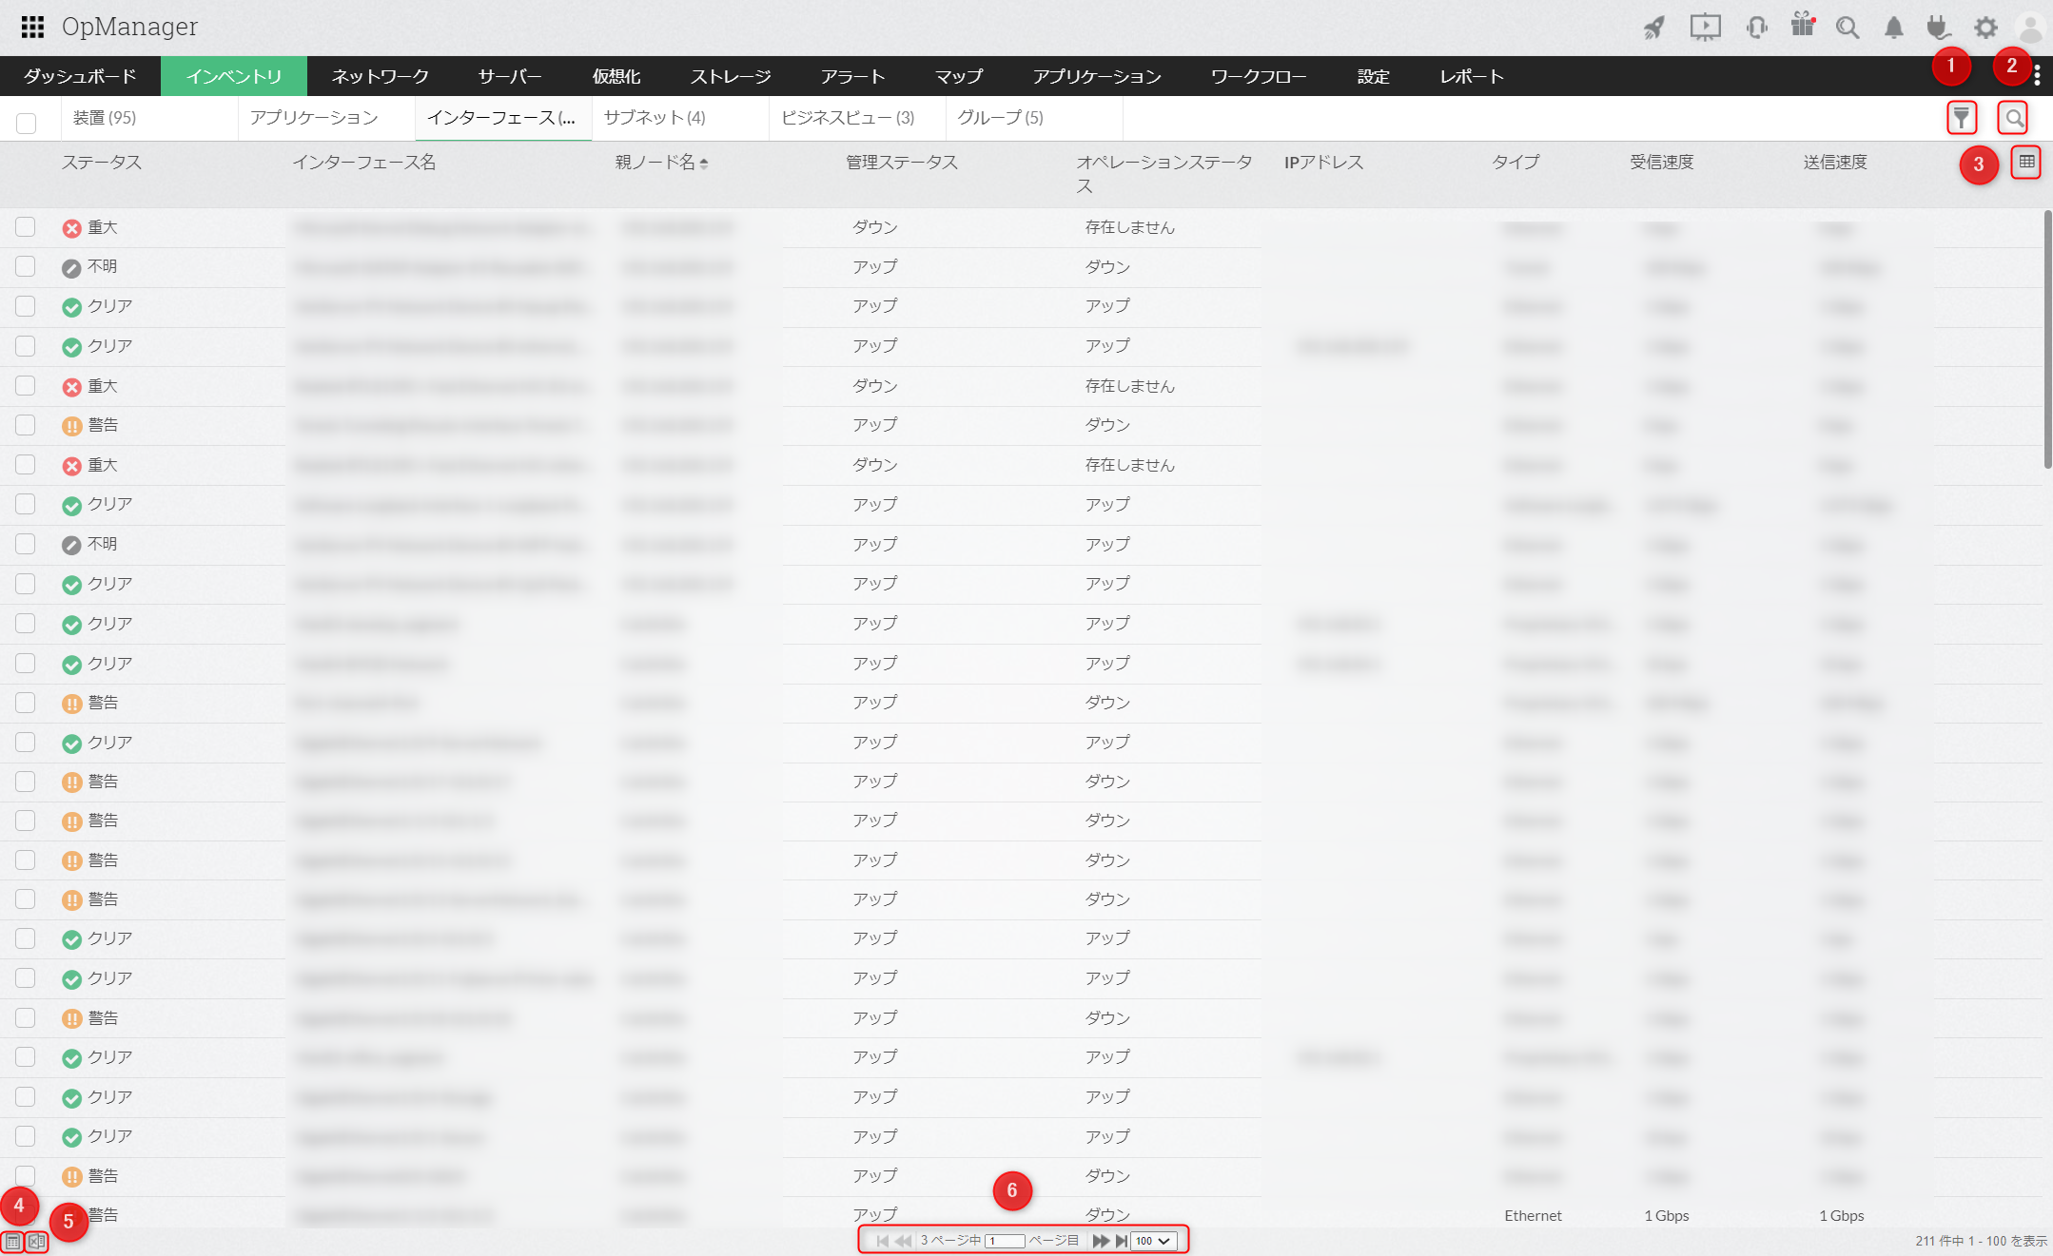Click the plug integrations icon

click(1938, 27)
